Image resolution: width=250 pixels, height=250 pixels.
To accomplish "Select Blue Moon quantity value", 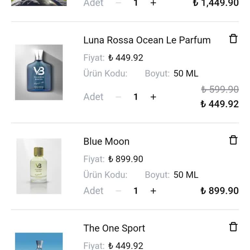I will 136,191.
